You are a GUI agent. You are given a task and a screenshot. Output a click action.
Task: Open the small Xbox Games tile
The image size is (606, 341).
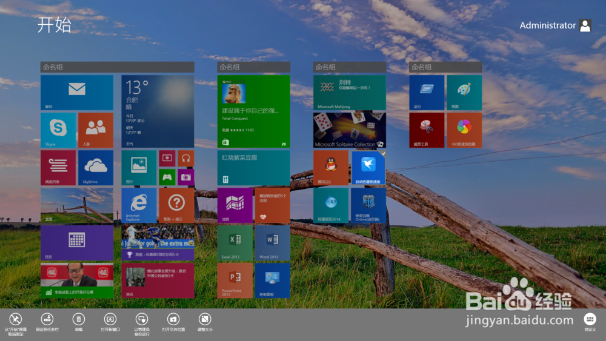(167, 177)
